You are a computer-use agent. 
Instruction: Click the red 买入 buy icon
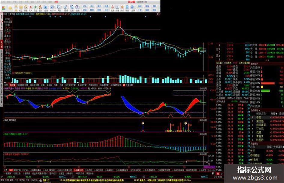pyautogui.click(x=31, y=8)
